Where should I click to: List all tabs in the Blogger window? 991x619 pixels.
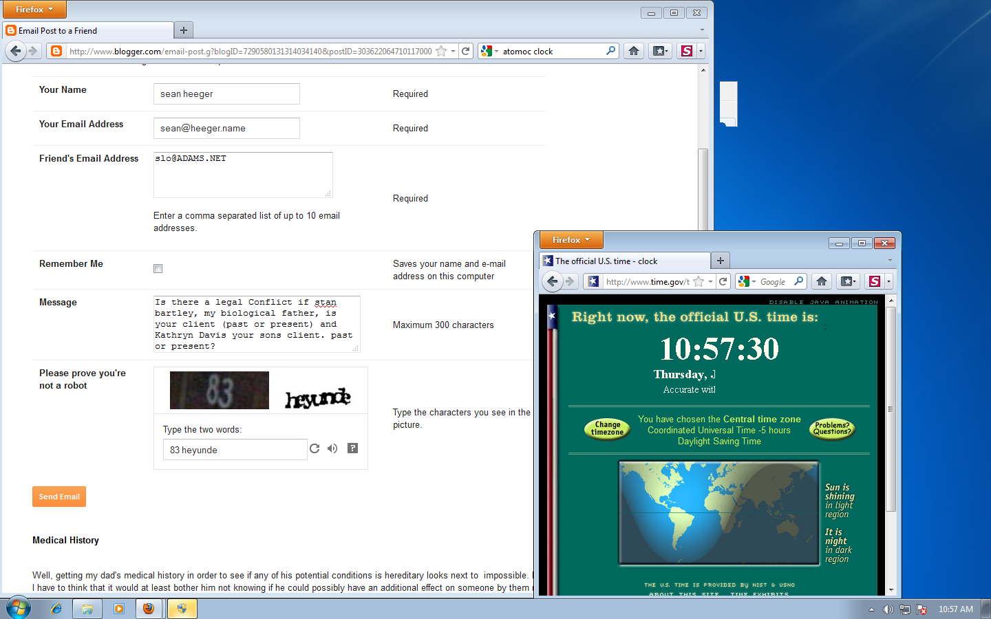[x=702, y=30]
